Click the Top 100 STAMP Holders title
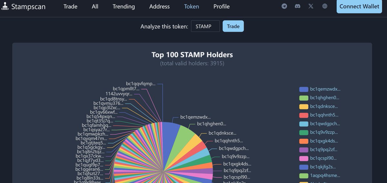387x183 pixels. (x=192, y=55)
